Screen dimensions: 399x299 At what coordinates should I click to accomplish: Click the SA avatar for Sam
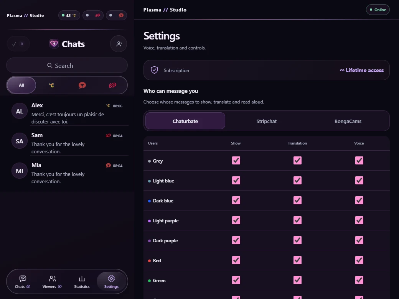point(20,141)
